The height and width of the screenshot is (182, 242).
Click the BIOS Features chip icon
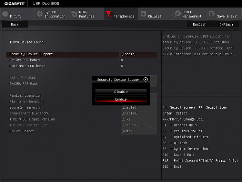[74, 14]
